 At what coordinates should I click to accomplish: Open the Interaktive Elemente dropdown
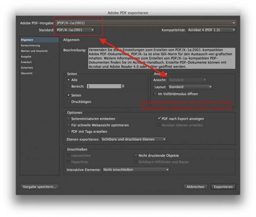pos(136,170)
